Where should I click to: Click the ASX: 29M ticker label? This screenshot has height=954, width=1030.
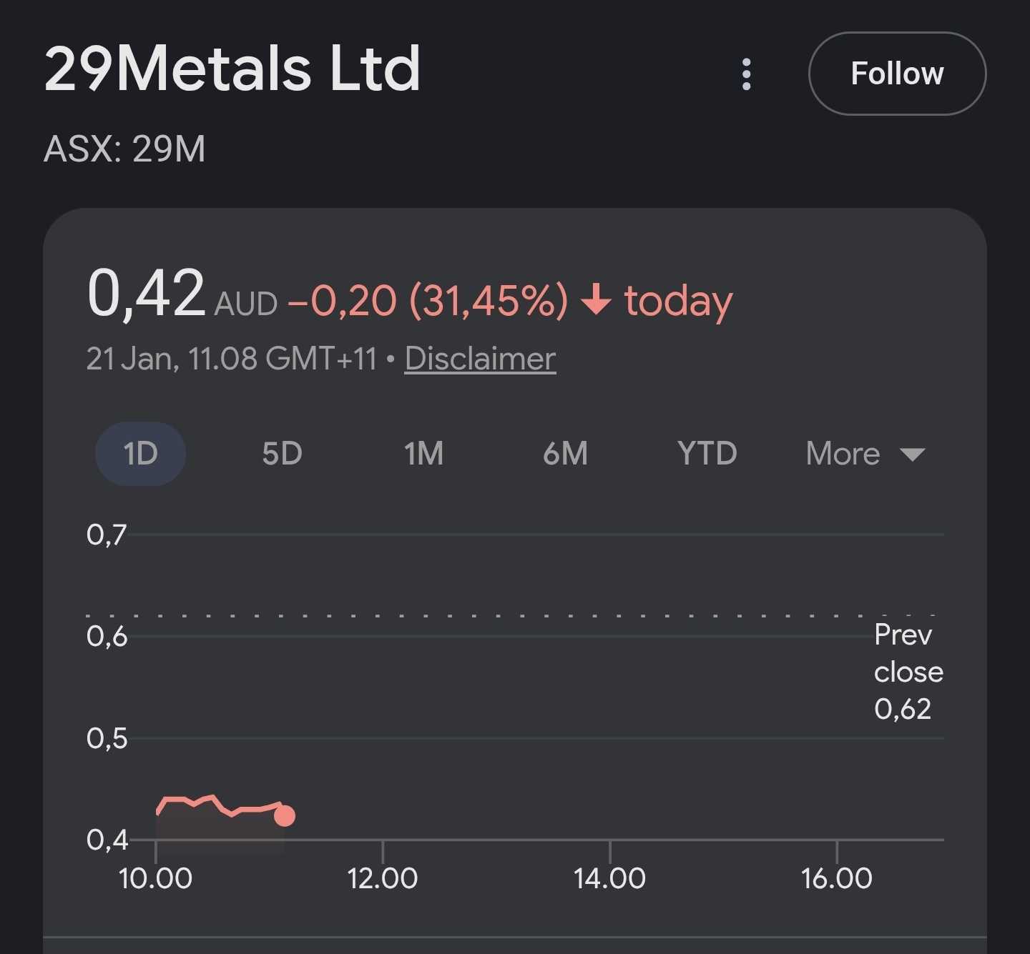pos(124,149)
